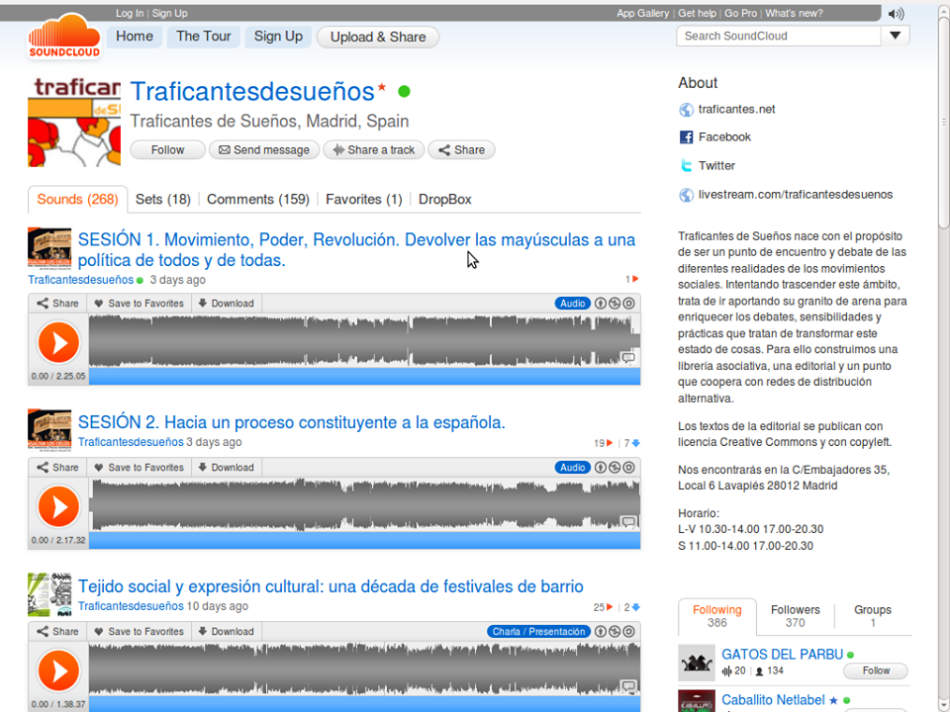Click Tejido social attribution license icon
The height and width of the screenshot is (712, 950).
(x=601, y=632)
